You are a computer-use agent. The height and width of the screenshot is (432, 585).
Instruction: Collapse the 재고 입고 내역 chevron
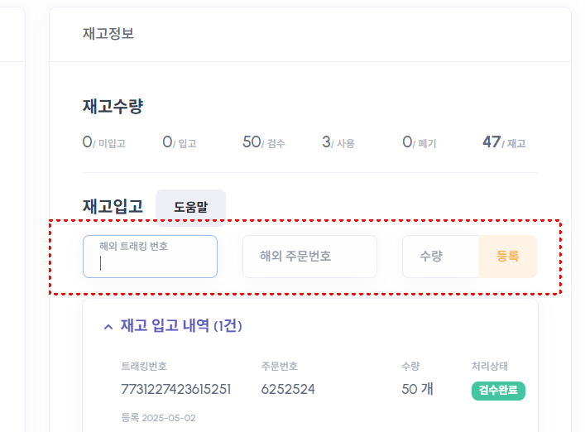(x=108, y=327)
